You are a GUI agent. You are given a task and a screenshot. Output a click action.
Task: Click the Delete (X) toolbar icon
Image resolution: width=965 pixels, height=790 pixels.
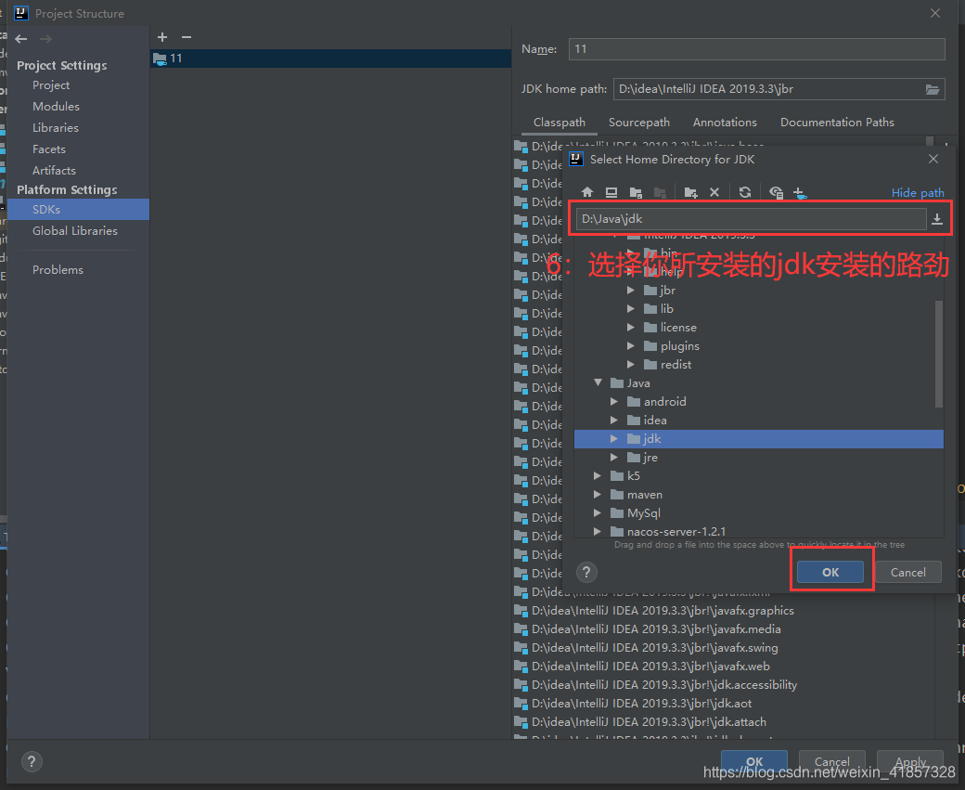[714, 192]
